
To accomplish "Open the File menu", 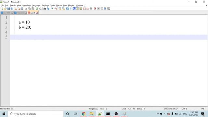I will (2, 6).
